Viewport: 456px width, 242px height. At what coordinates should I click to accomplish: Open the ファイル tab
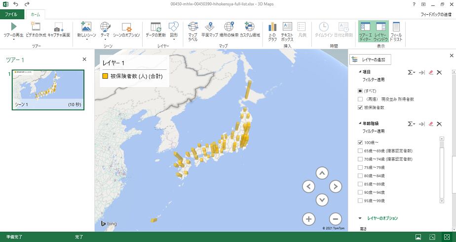click(x=11, y=15)
